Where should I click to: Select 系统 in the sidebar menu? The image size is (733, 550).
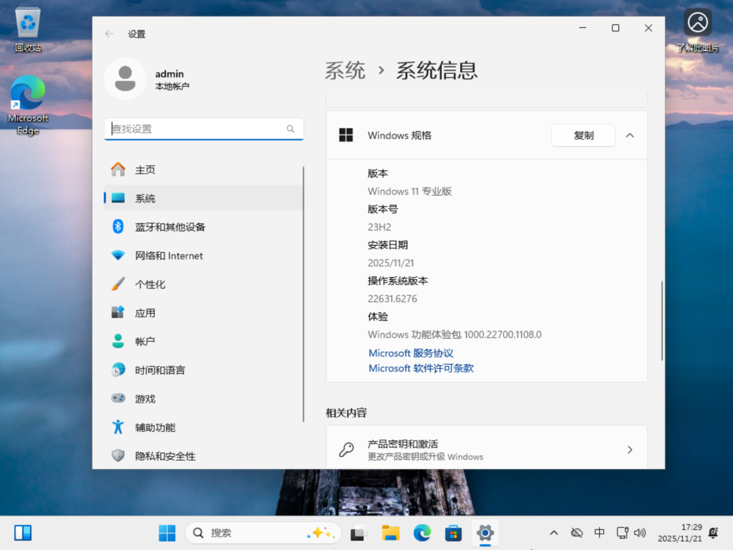(204, 198)
